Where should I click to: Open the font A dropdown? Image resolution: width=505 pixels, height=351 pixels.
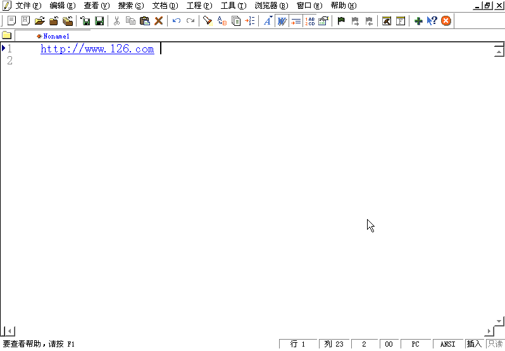coord(268,21)
